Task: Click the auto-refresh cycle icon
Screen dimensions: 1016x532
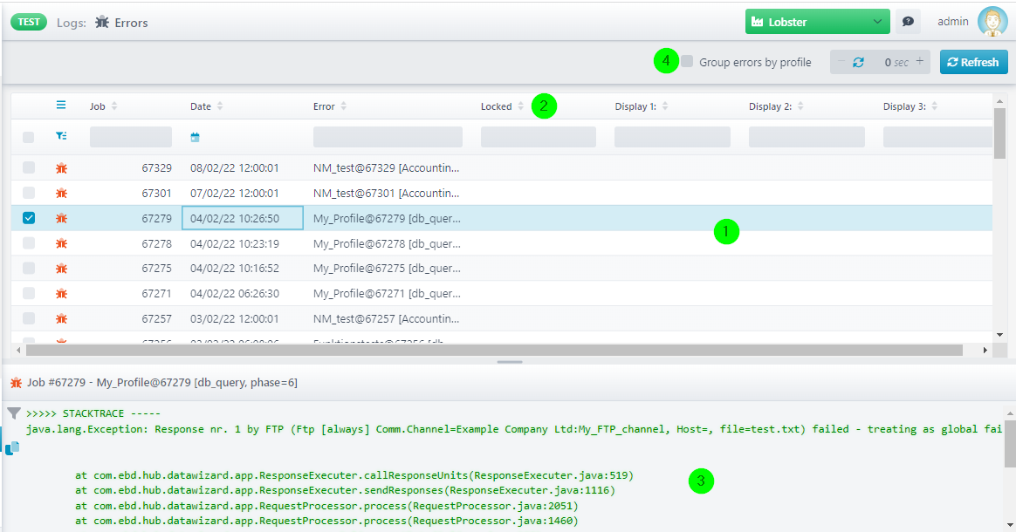Action: click(858, 62)
